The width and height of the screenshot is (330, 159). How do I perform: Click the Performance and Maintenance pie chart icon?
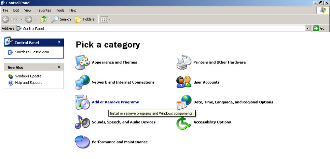coord(82,142)
